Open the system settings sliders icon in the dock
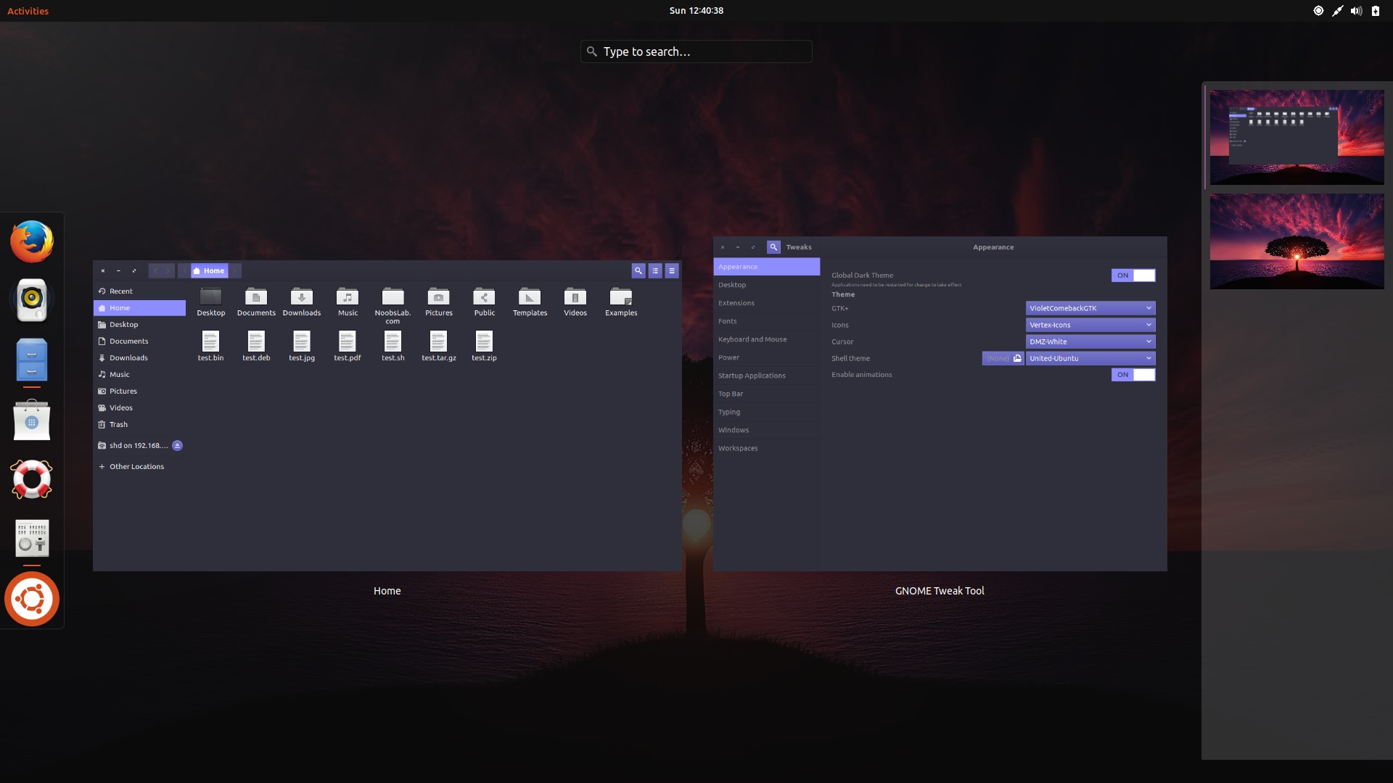 32,538
